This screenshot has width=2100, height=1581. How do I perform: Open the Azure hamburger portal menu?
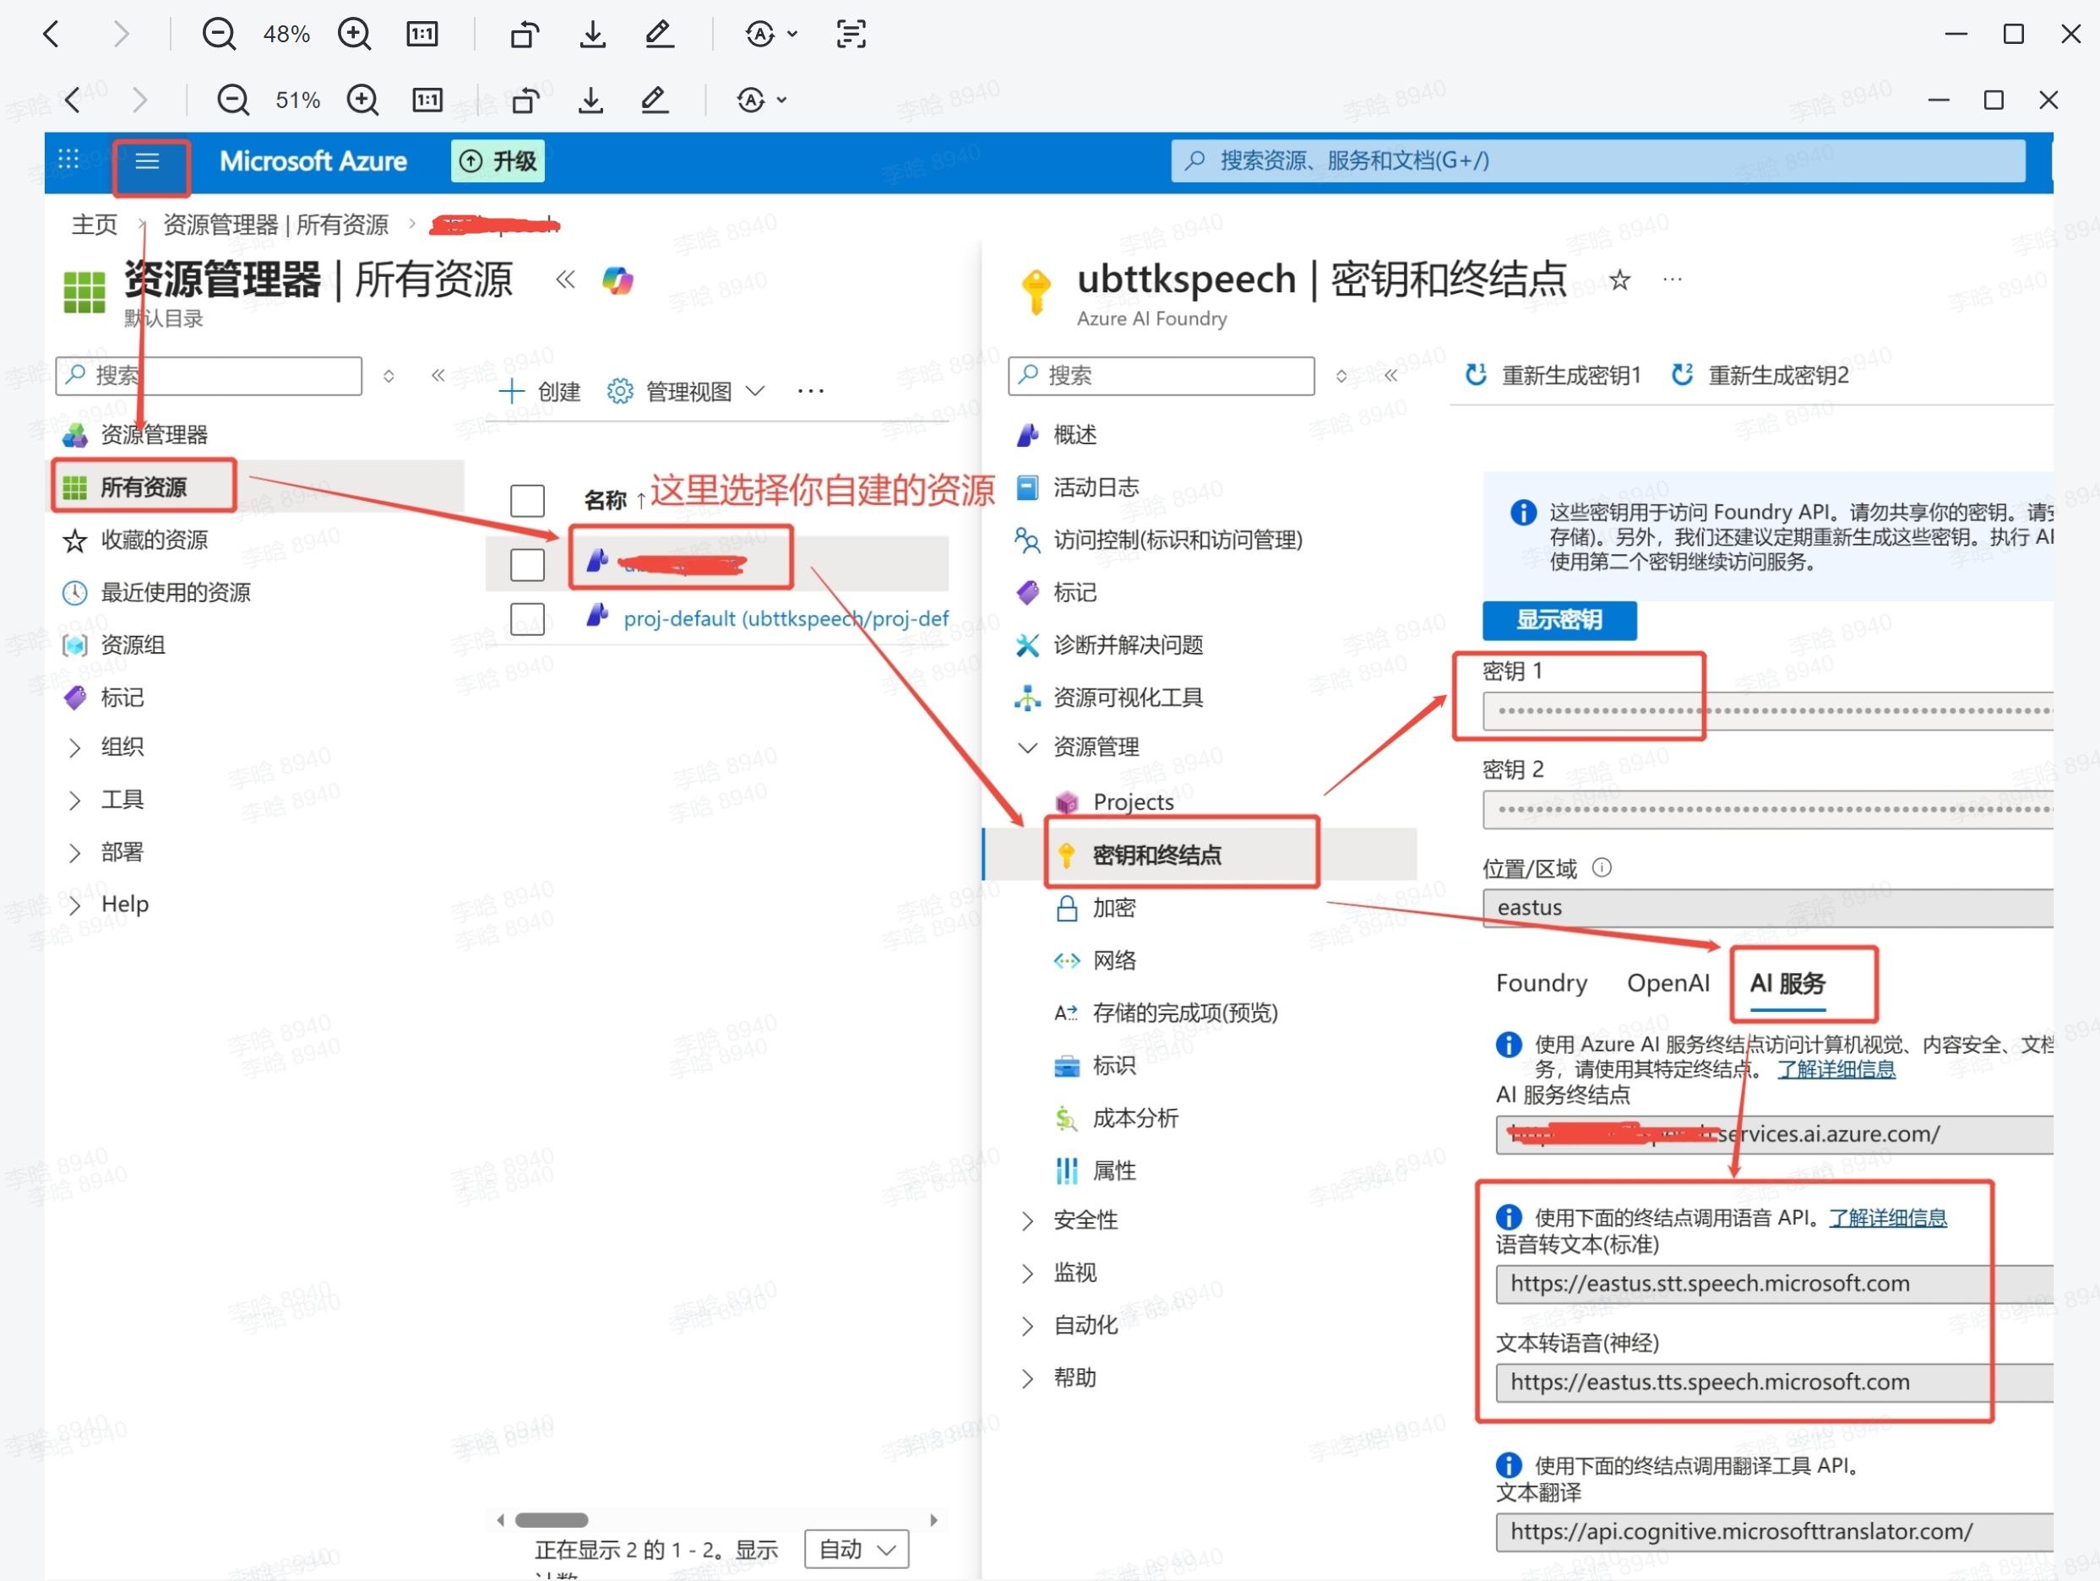[147, 161]
